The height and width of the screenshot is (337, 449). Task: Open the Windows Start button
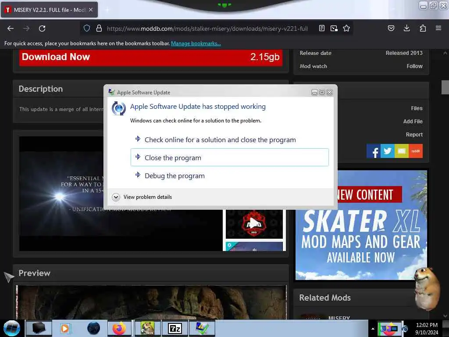[12, 328]
